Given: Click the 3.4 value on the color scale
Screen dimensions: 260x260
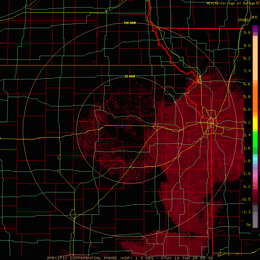Looking at the screenshot, I should tap(247, 135).
